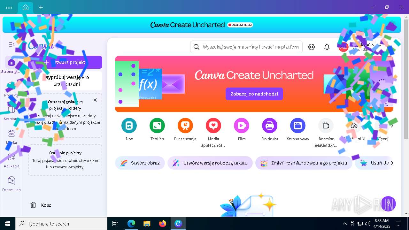Open the Tablica whiteboard icon
409x230 pixels.
pos(157,126)
